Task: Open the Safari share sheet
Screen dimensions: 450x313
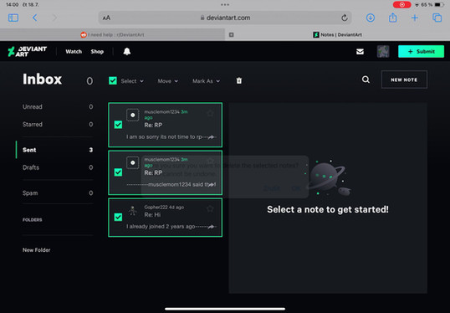Action: click(x=392, y=18)
